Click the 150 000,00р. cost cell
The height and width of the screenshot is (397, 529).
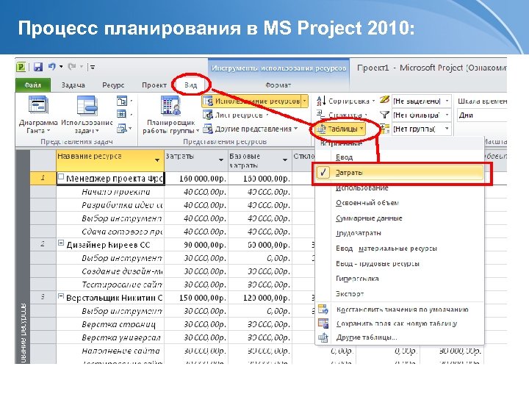point(196,298)
